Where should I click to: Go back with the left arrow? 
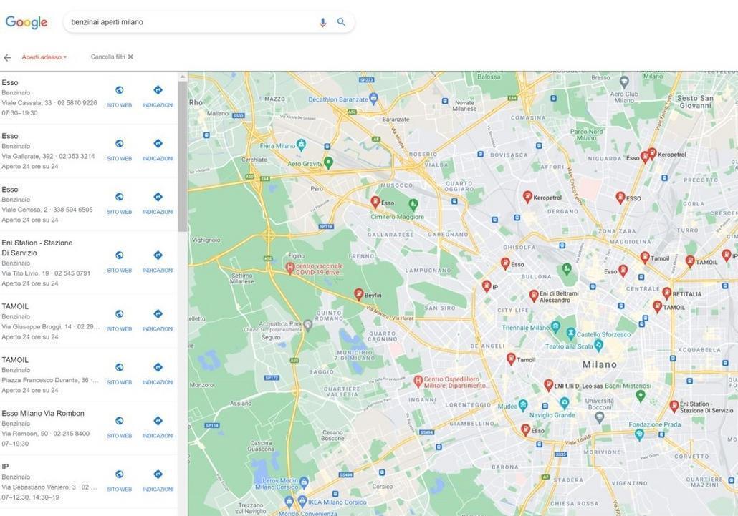pos(7,57)
